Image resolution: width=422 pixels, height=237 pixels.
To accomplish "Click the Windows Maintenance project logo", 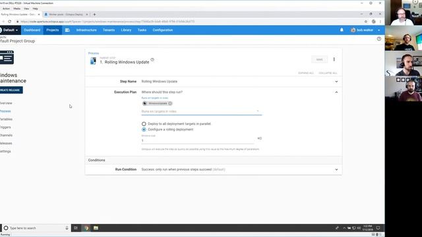I will (x=7, y=57).
